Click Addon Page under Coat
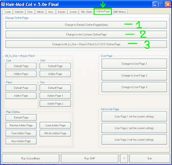Screen dimensions: 172x165 pyautogui.click(x=21, y=74)
